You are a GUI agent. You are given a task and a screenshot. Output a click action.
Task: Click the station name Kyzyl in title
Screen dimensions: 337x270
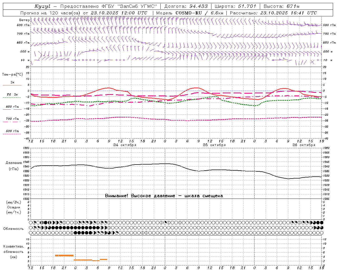coord(42,6)
